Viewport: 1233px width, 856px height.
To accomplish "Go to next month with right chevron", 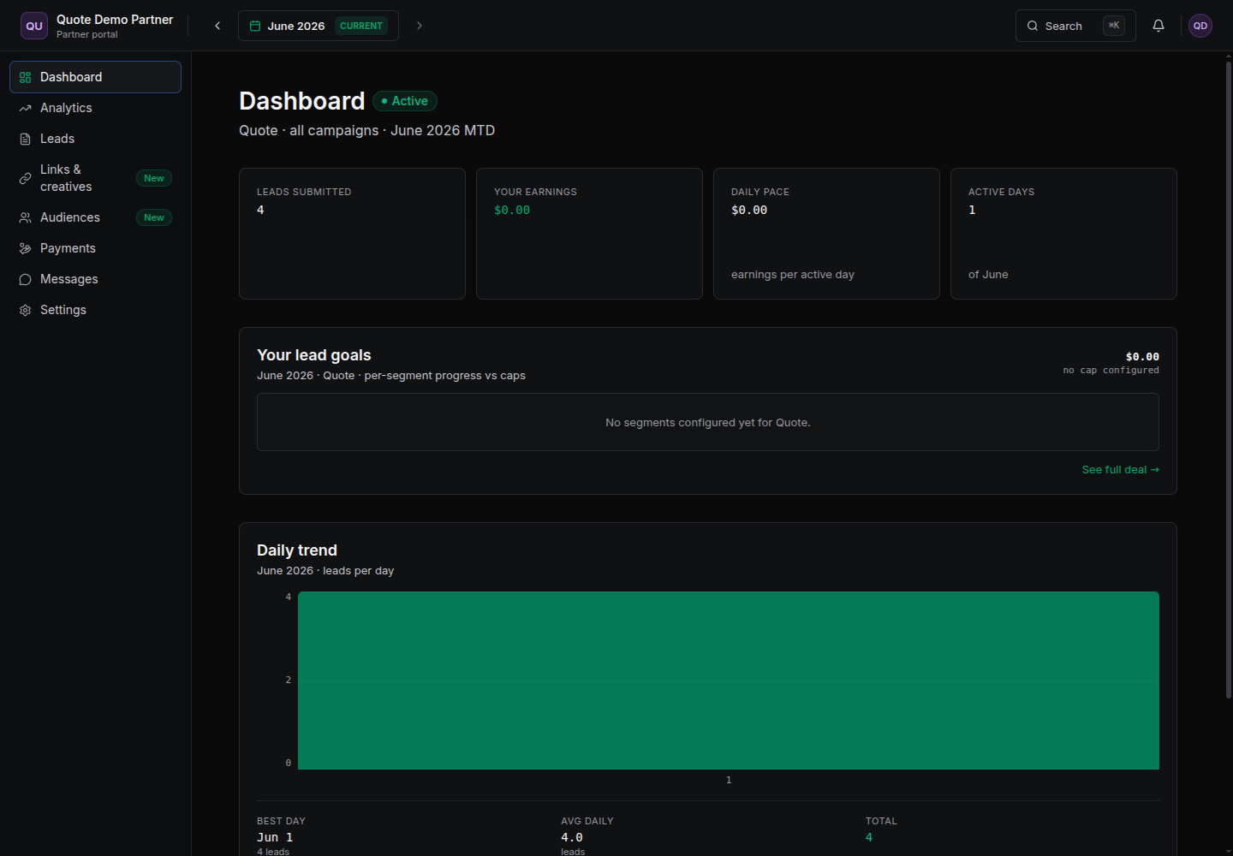I will (420, 26).
